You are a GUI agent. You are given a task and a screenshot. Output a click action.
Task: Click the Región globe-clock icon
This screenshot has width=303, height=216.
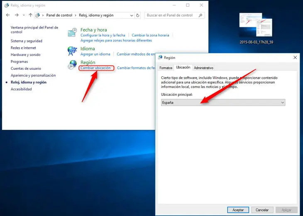[72, 65]
